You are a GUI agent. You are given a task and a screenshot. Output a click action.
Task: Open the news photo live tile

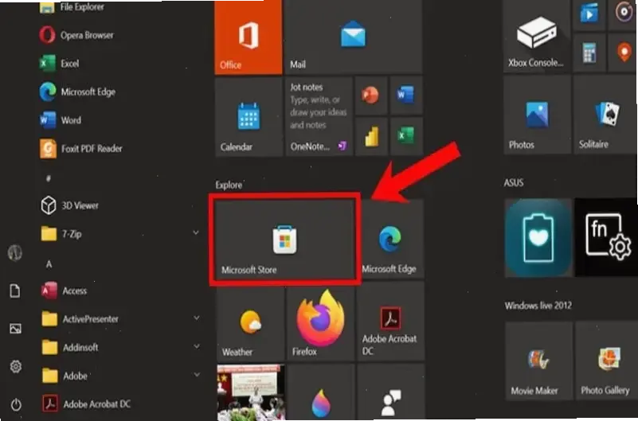click(251, 392)
